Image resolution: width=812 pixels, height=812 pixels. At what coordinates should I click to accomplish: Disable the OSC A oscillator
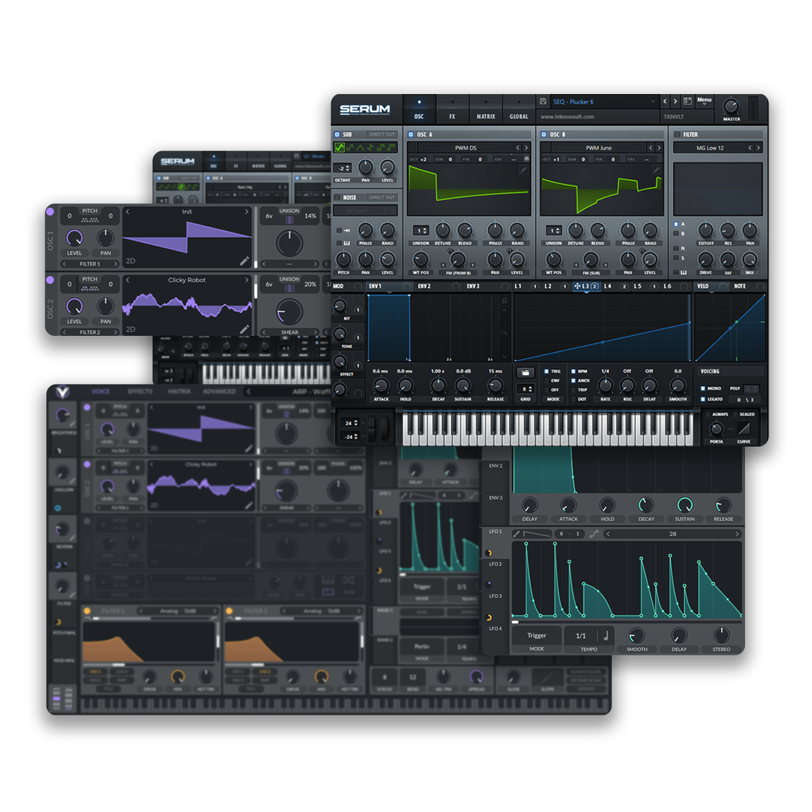411,135
